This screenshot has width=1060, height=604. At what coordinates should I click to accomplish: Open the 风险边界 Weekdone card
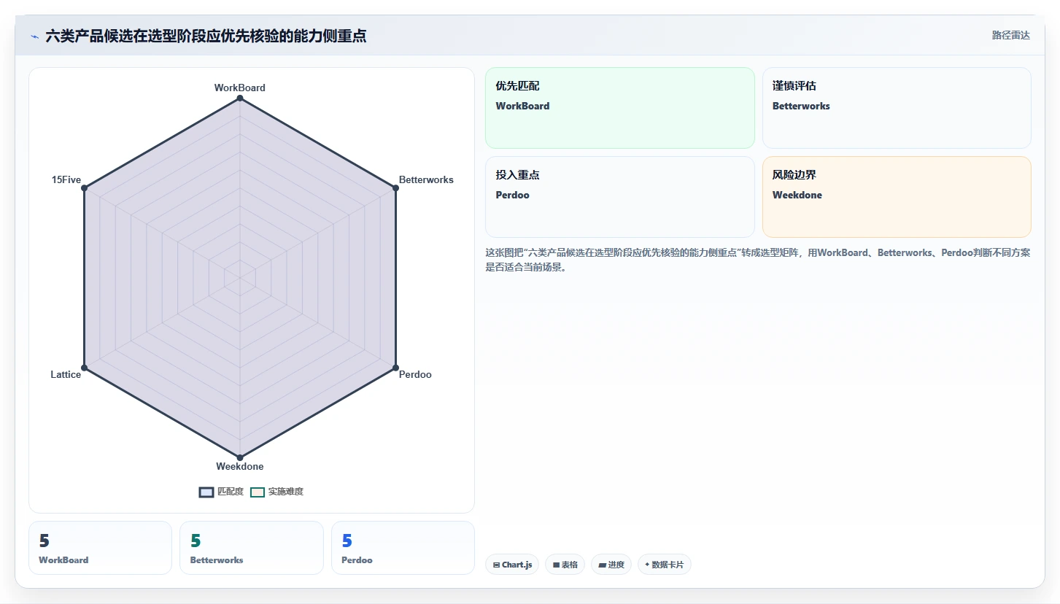click(x=897, y=197)
